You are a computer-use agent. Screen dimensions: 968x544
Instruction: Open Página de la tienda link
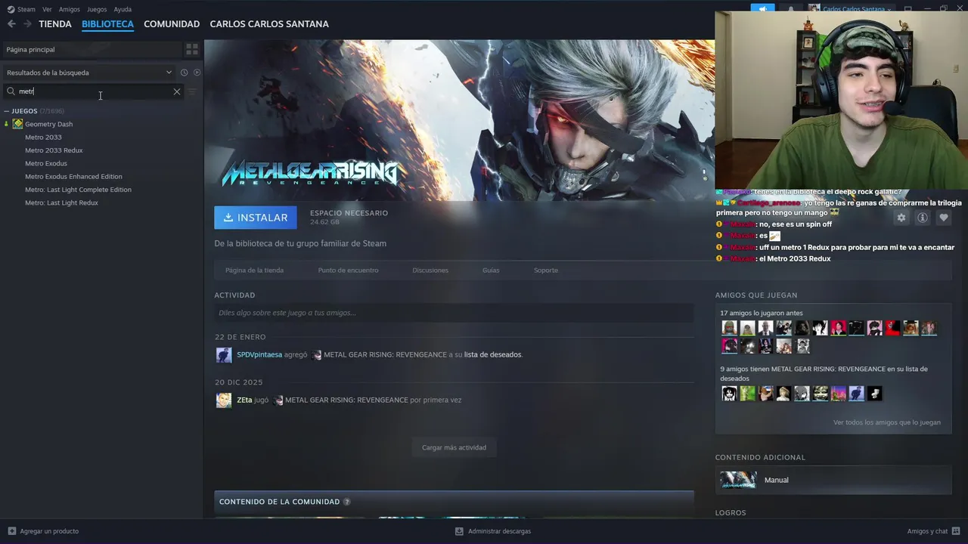point(254,270)
